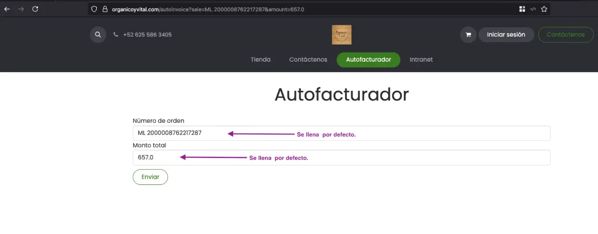
Task: Open the tracking protection shield icon
Action: [x=94, y=9]
